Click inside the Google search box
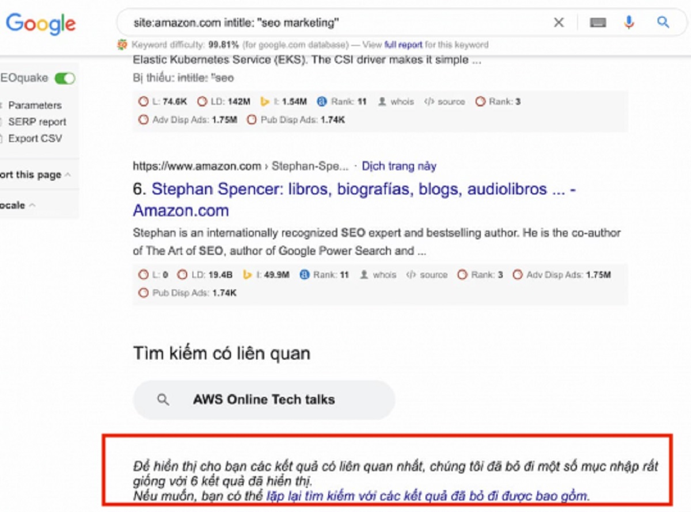Viewport: 691px width, 512px height. point(340,22)
